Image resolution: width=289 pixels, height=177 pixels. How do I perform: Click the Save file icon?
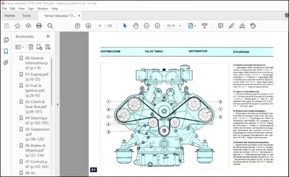7,26
